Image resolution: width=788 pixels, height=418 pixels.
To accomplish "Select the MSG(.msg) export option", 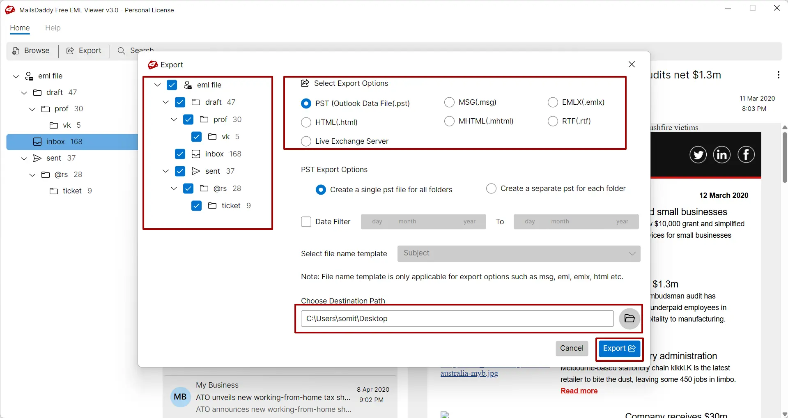I will tap(449, 102).
